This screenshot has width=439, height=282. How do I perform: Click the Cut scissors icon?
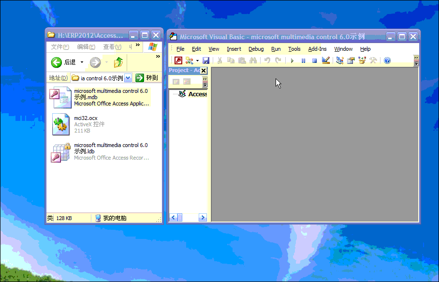pyautogui.click(x=220, y=60)
